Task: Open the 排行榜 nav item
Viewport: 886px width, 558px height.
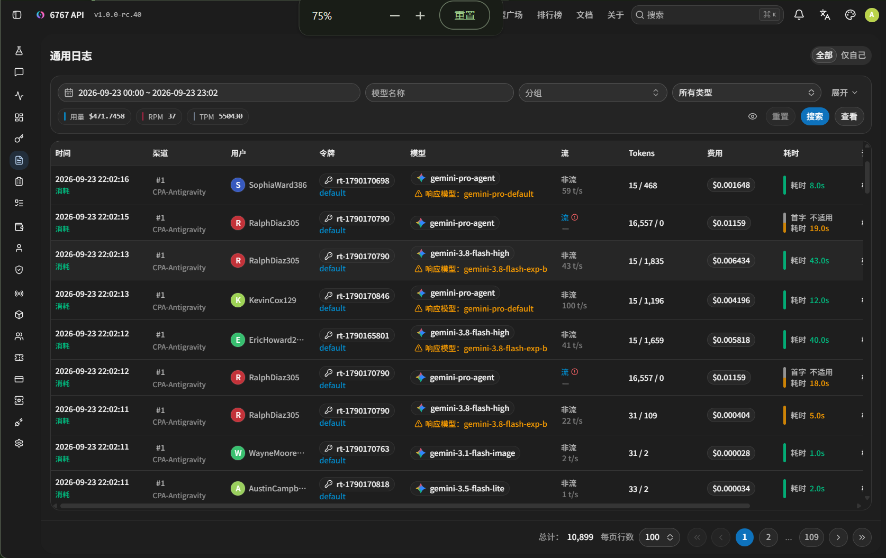Action: (549, 15)
